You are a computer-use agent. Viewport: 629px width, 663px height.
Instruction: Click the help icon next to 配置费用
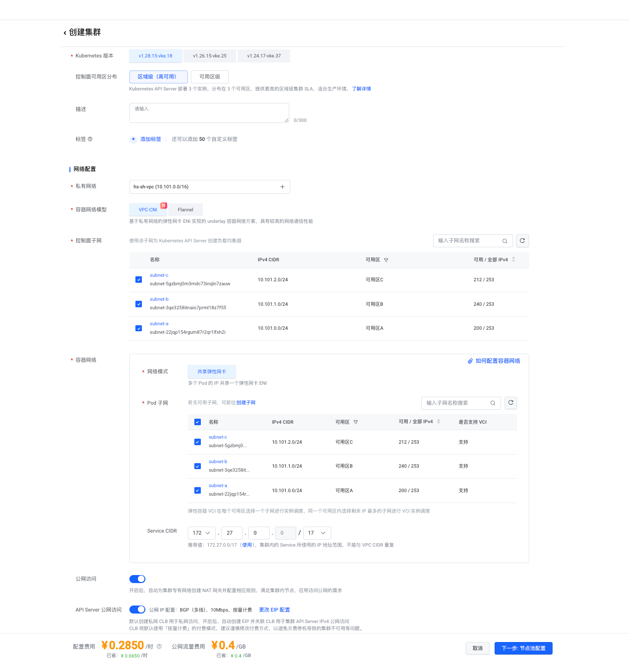click(x=159, y=647)
